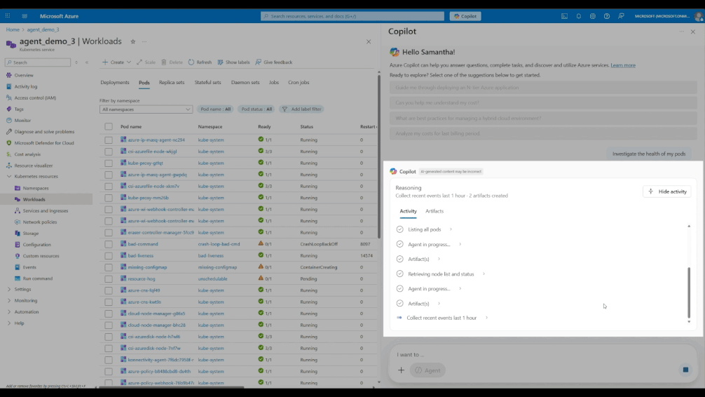Toggle select-all pods checkbox in header

tap(109, 126)
